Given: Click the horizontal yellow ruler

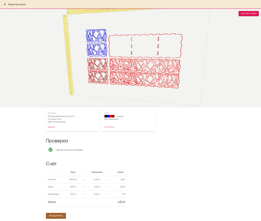Looking at the screenshot, I should 110,11.
